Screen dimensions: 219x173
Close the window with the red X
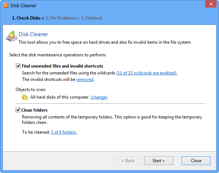coord(211,4)
